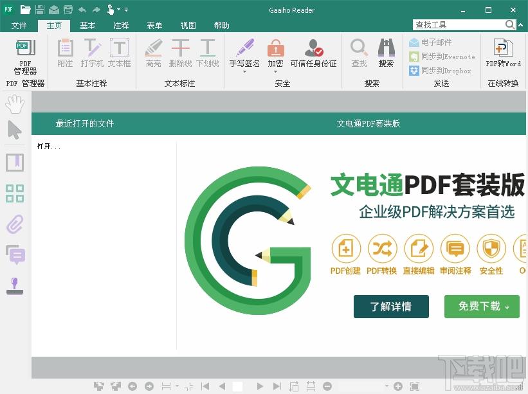The height and width of the screenshot is (394, 528).
Task: Open the attachments paperclip panel
Action: point(15,224)
